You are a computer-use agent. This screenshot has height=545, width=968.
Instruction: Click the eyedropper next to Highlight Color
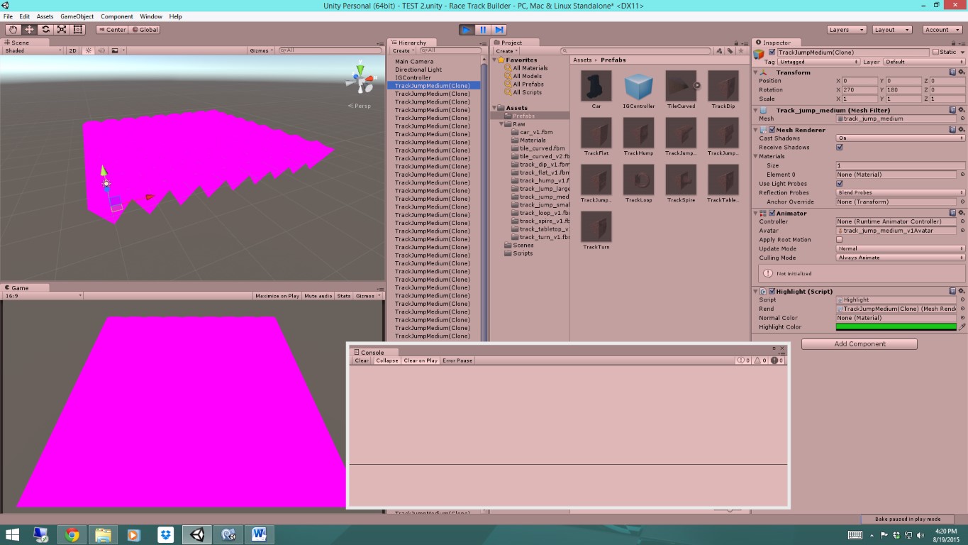[962, 327]
